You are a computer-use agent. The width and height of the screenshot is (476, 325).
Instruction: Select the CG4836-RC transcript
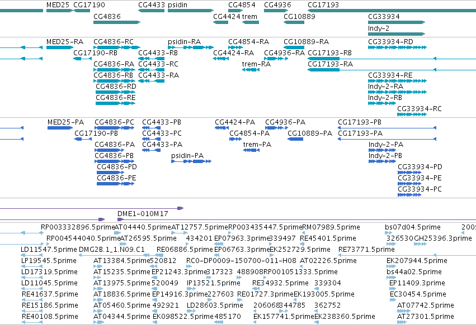point(114,41)
